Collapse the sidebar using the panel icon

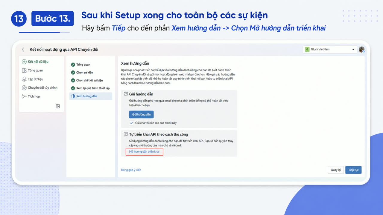click(58, 106)
